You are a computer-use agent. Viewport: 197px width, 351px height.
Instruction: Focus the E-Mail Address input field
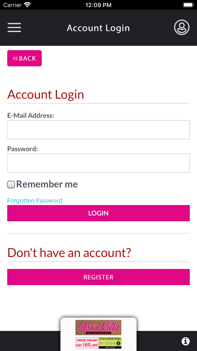[x=98, y=130]
